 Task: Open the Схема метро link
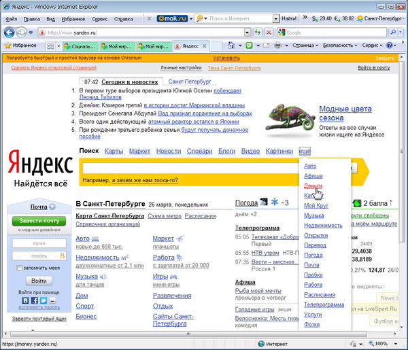coord(165,216)
